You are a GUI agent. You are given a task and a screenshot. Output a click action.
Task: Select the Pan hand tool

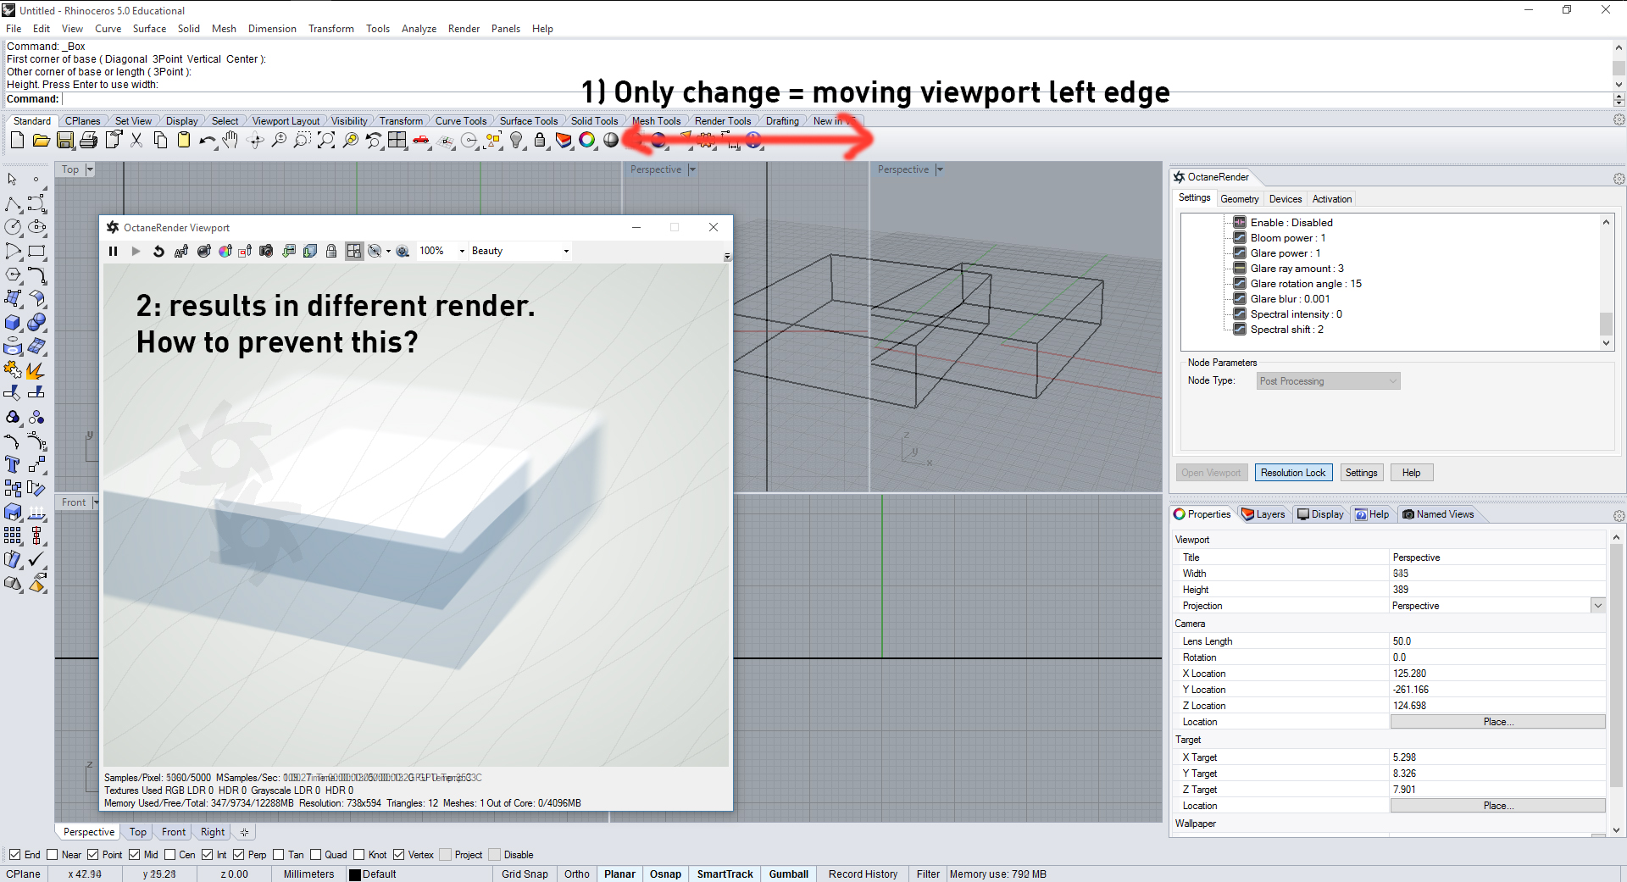click(x=230, y=141)
